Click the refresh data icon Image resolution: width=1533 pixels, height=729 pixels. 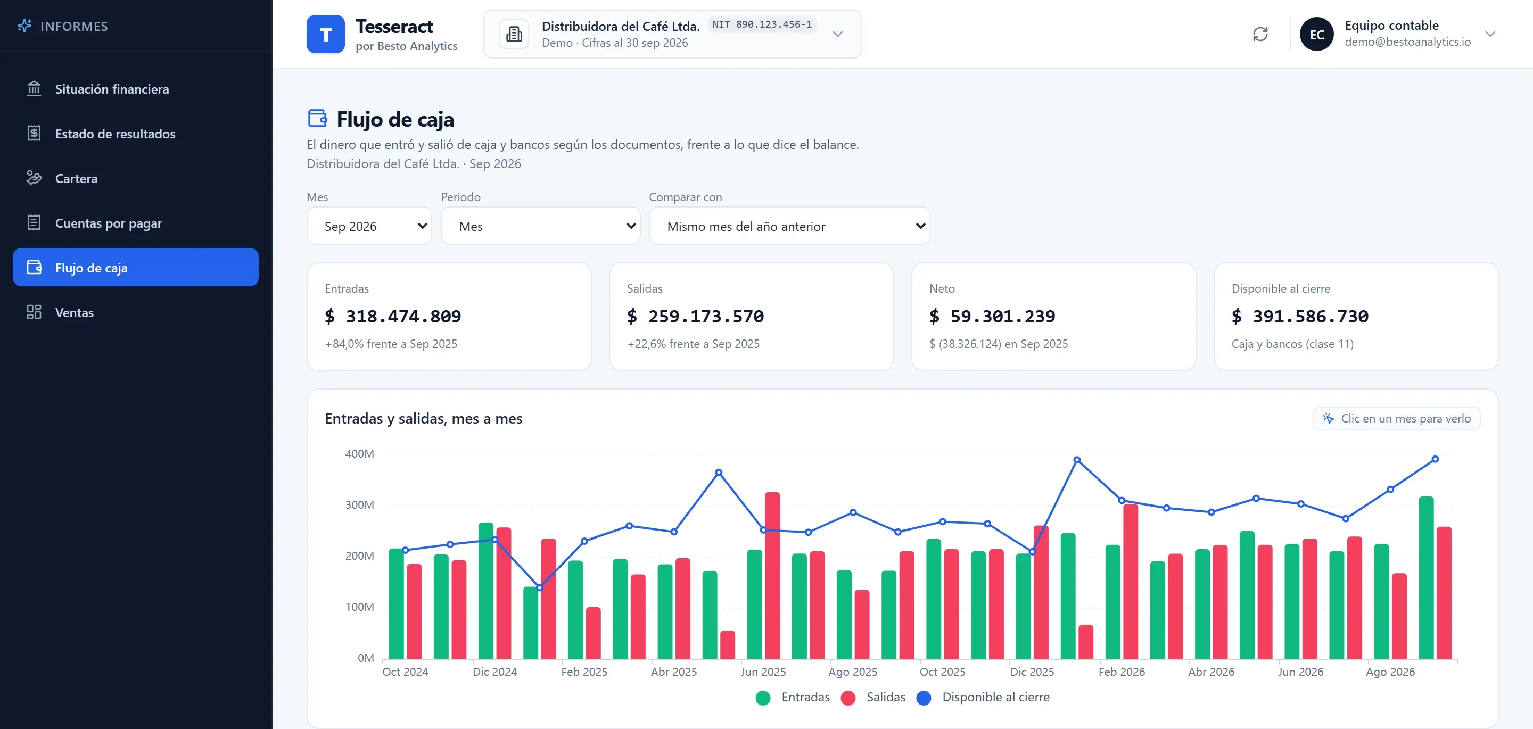click(x=1260, y=34)
